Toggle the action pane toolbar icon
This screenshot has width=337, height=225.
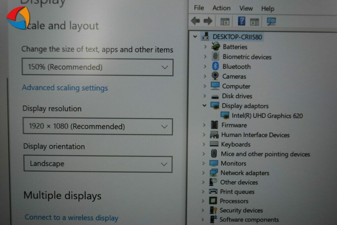tap(254, 22)
